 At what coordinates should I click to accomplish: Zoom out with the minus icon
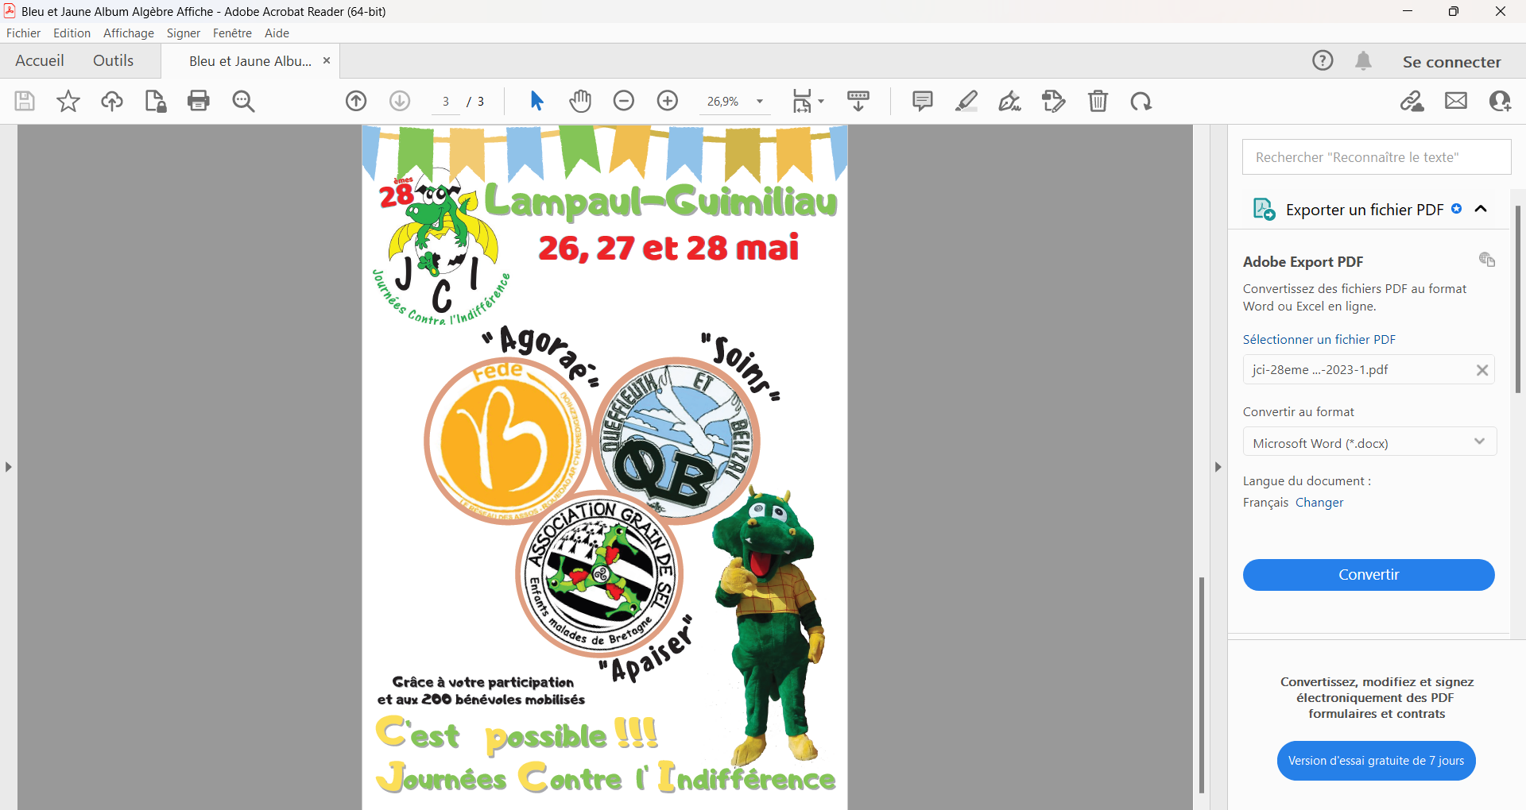pos(624,101)
